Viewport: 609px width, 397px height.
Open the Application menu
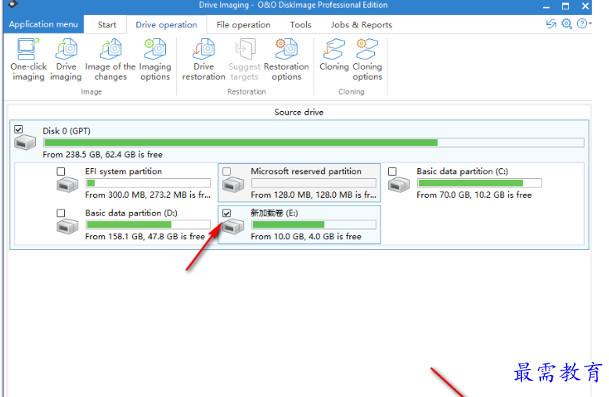click(x=44, y=24)
